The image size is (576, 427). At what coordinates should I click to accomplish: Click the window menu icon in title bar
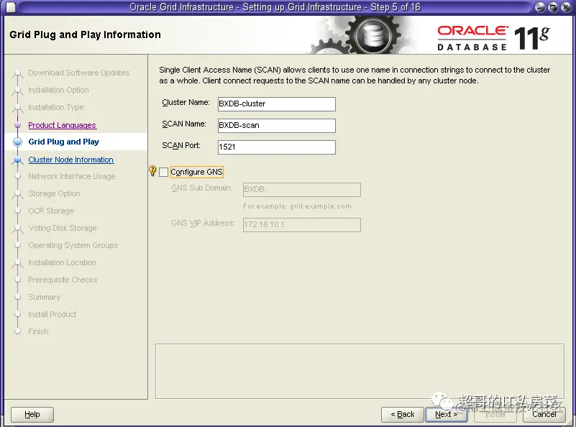(11, 7)
